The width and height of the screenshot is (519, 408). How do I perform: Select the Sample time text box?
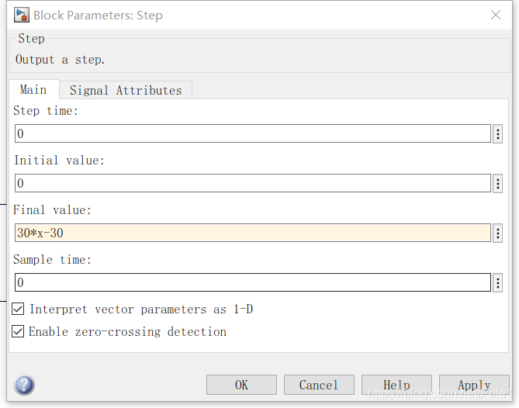pyautogui.click(x=252, y=282)
